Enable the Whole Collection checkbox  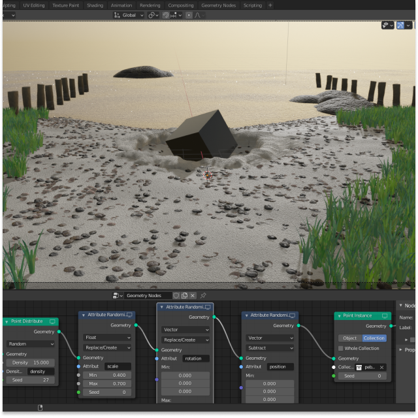(x=340, y=348)
